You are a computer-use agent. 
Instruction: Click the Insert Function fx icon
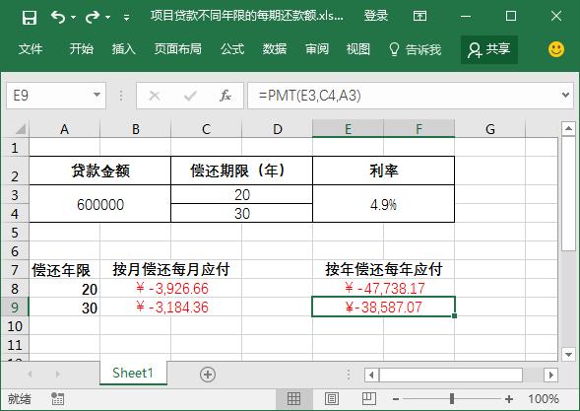point(226,96)
